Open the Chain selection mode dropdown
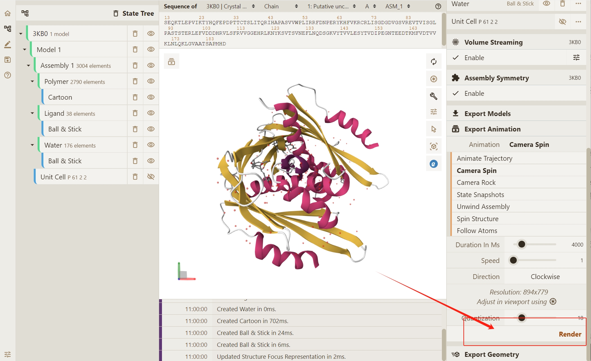 281,6
